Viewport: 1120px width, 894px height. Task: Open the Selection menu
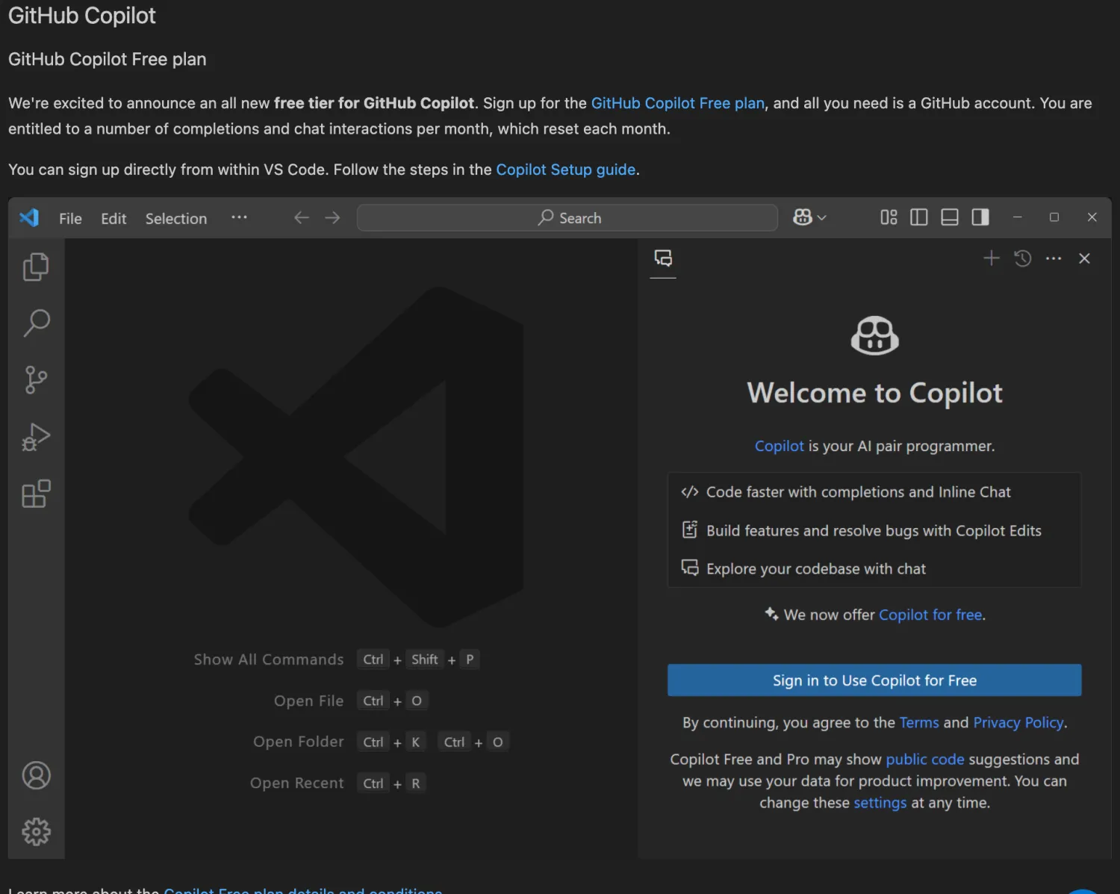pyautogui.click(x=176, y=218)
